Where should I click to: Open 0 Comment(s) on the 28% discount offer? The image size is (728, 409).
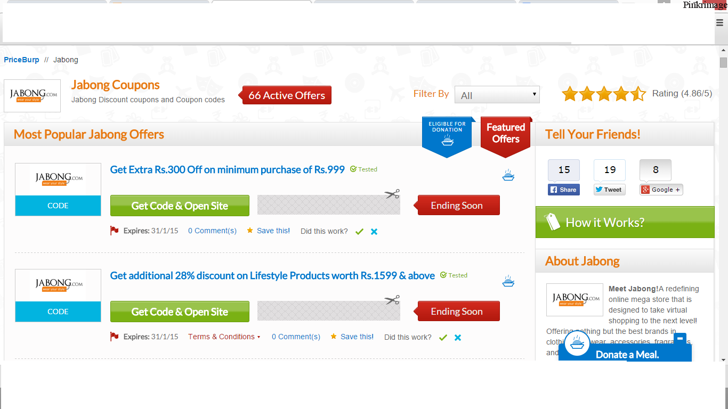(x=296, y=337)
